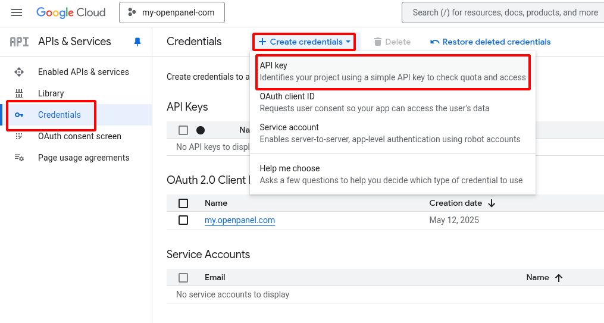Click the Credentials page title
Viewport: 604px width, 323px height.
pos(194,42)
